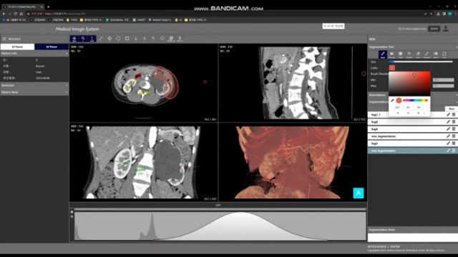Screen dimensions: 458x257
Task: Click the hue rainbow slider in color picker
Action: pos(415,100)
